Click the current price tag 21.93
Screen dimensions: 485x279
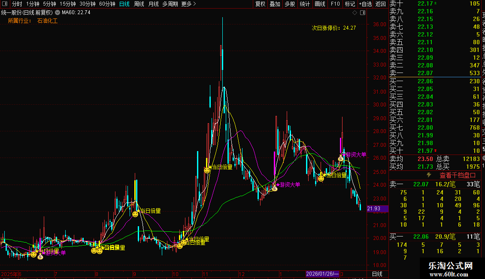coord(377,209)
